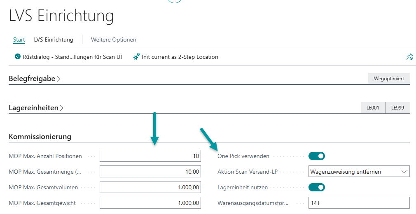Switch to the Start tab
This screenshot has width=416, height=214.
pyautogui.click(x=19, y=40)
